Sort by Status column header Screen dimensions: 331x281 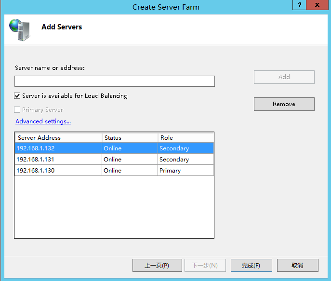[130, 138]
